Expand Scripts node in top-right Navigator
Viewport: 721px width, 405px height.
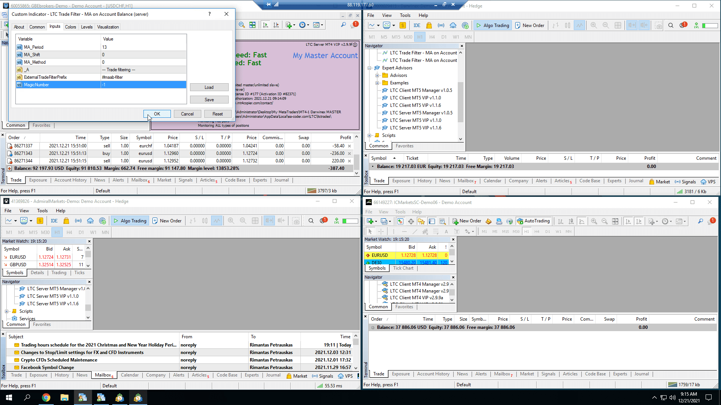click(369, 135)
